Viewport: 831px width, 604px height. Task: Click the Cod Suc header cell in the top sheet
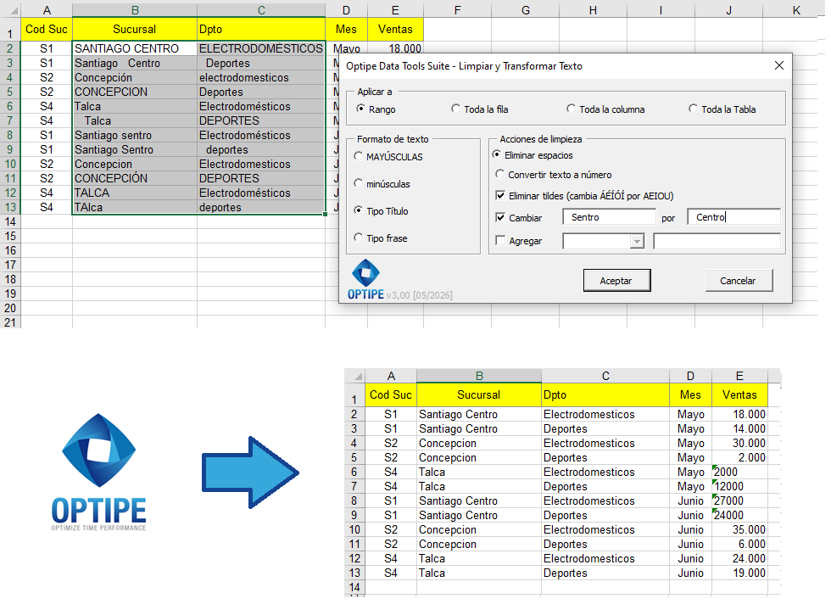pos(47,29)
